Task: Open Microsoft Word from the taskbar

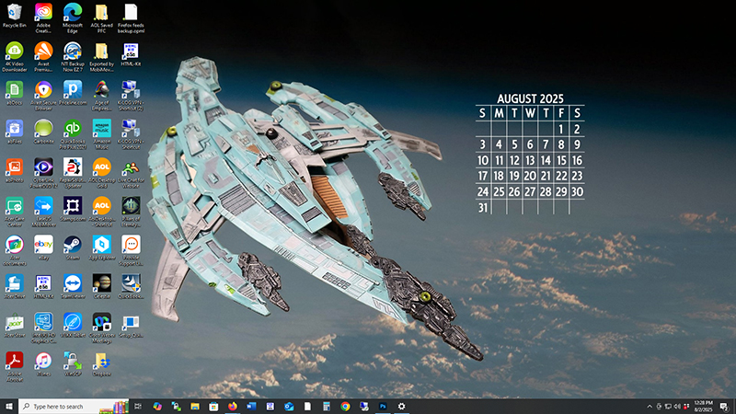Action: (x=251, y=407)
